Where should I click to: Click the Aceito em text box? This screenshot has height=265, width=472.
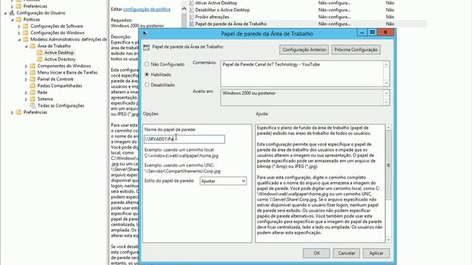(x=302, y=97)
